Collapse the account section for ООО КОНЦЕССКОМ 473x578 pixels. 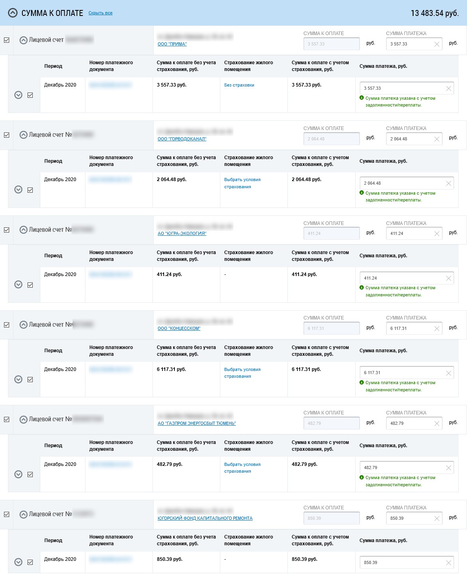tap(24, 325)
